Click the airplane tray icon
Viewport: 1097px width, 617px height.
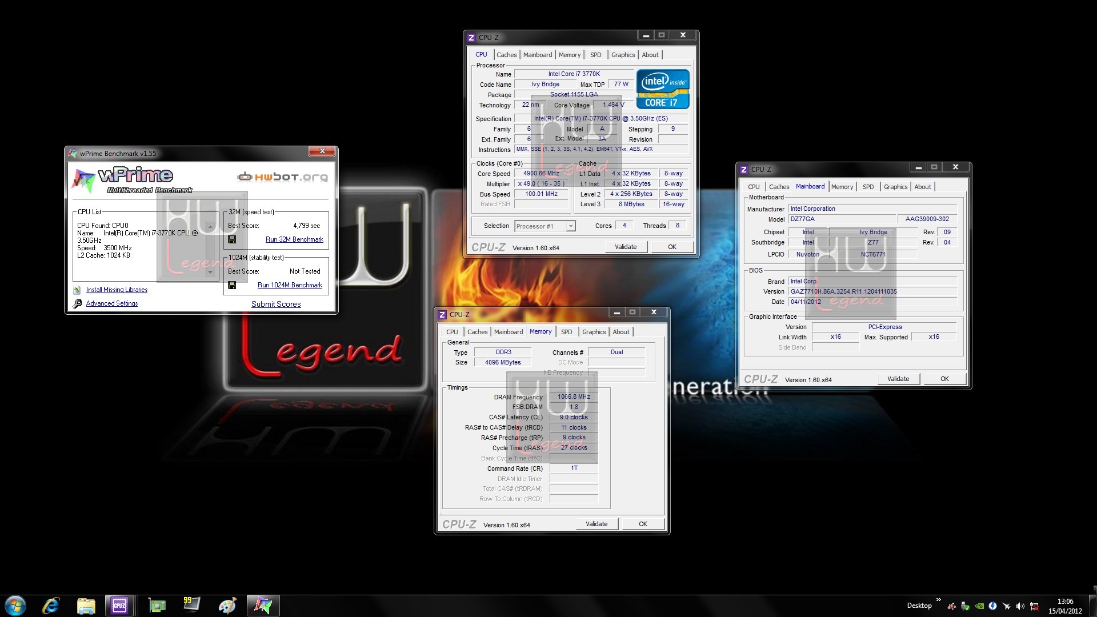1006,606
